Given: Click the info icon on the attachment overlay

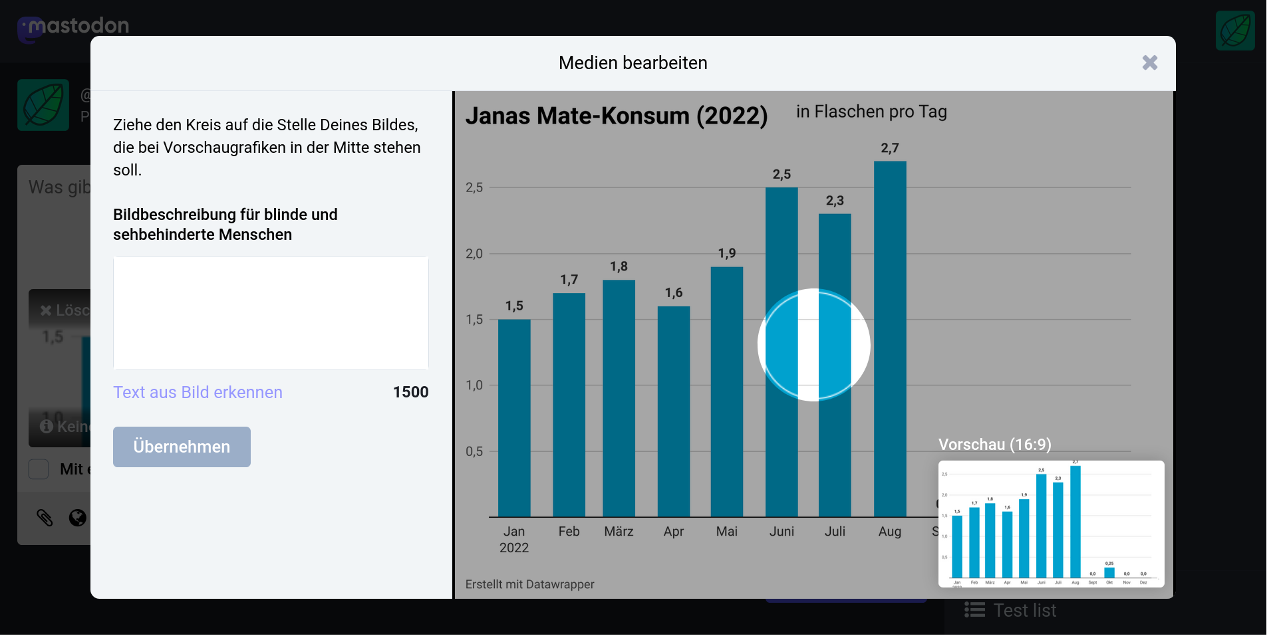Looking at the screenshot, I should tap(46, 427).
